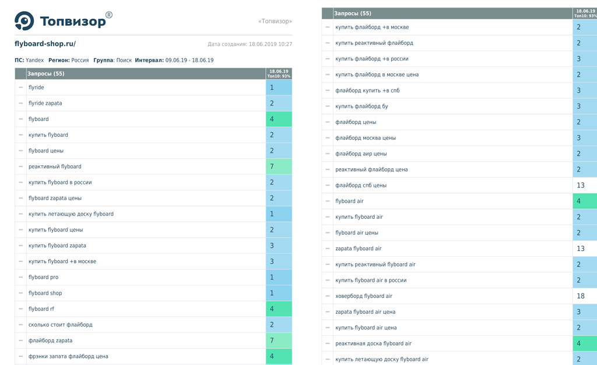Click position 1 cell for flyboard shop

coord(279,293)
